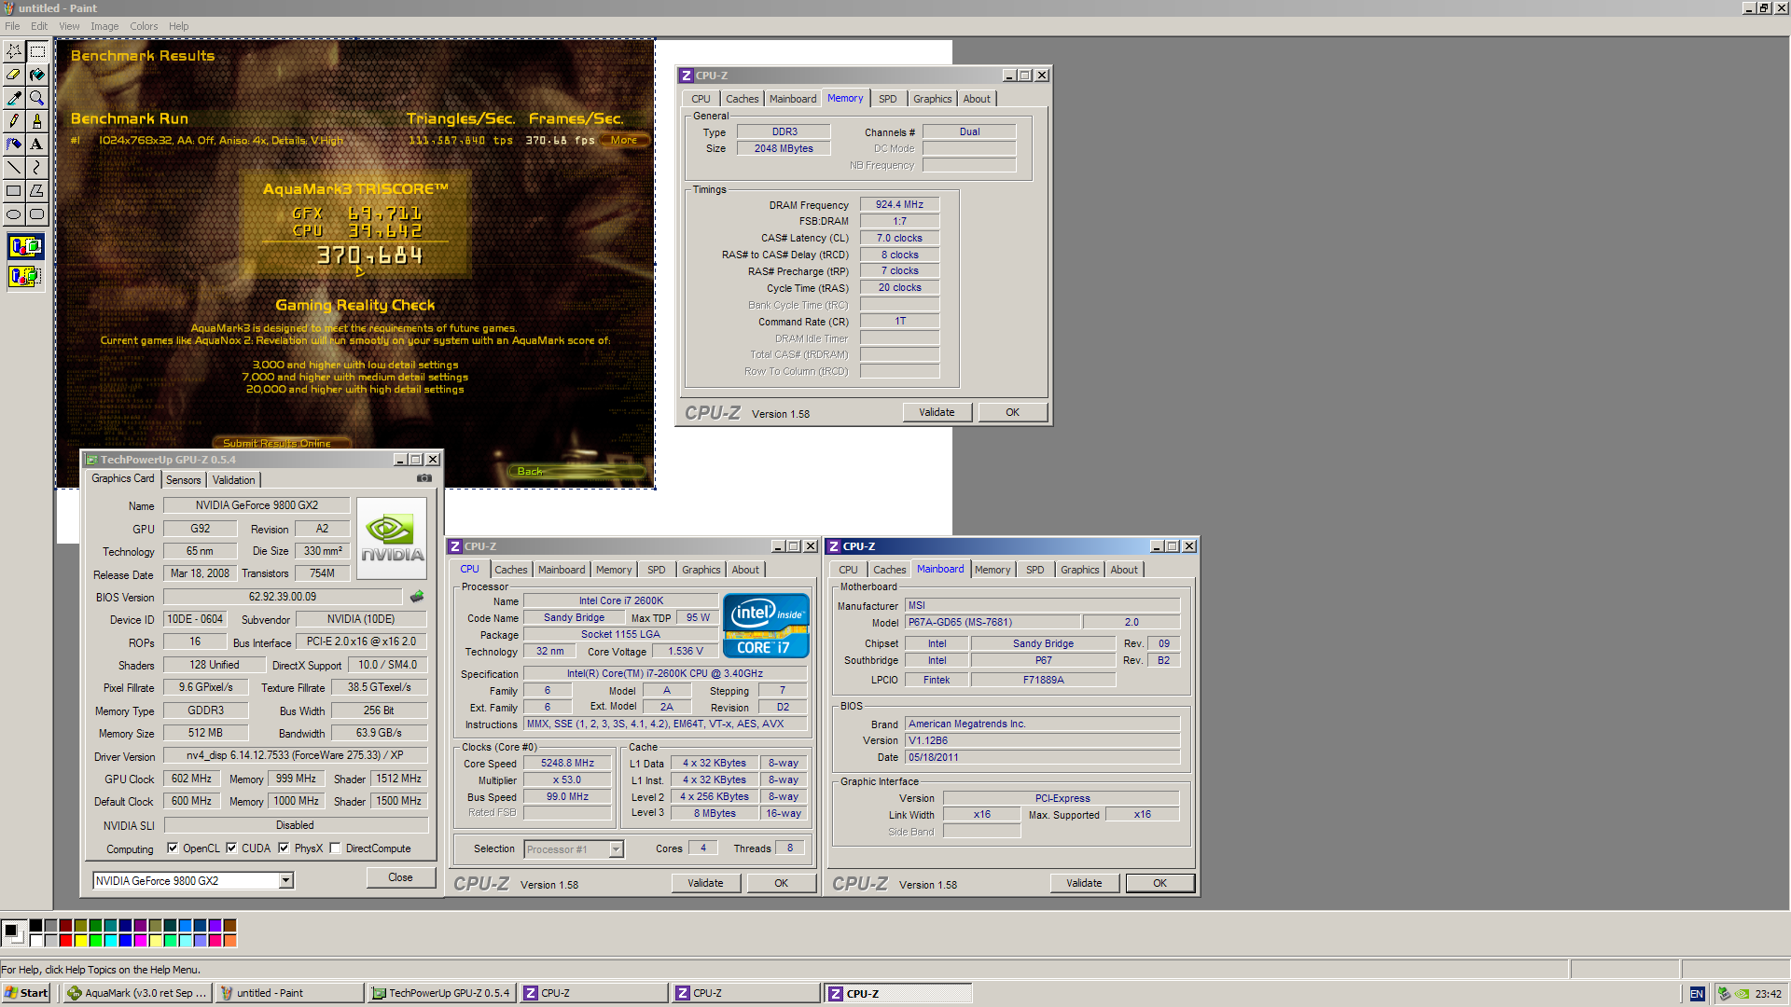Screen dimensions: 1791x1007
Task: Pick the bright red color swatch
Action: pyautogui.click(x=66, y=941)
